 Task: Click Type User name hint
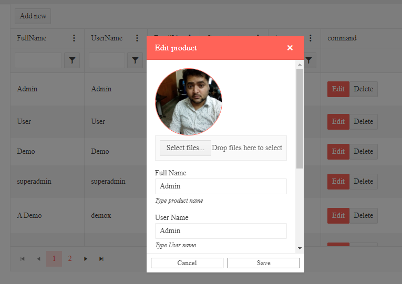coord(176,245)
